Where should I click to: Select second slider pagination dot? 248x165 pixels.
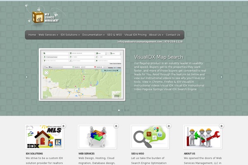pos(122,110)
